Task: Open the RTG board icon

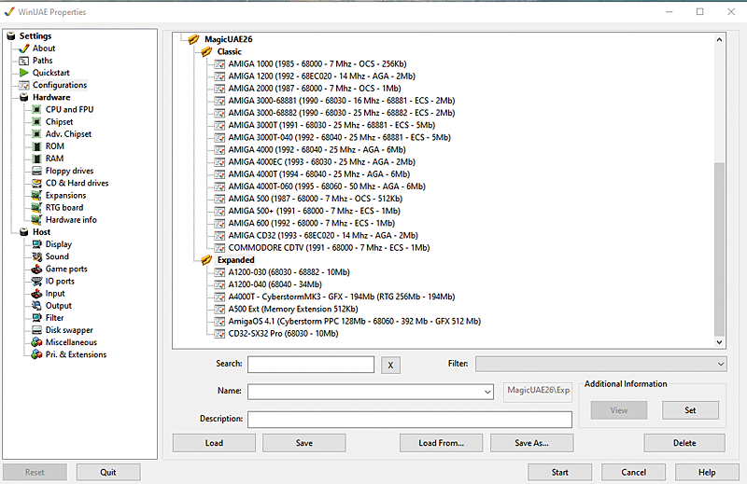Action: pyautogui.click(x=36, y=208)
